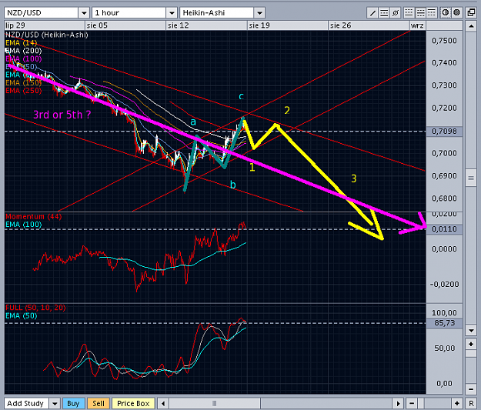Click the NZD/USD instrument field
Screen dimensions: 481x410
click(x=41, y=13)
